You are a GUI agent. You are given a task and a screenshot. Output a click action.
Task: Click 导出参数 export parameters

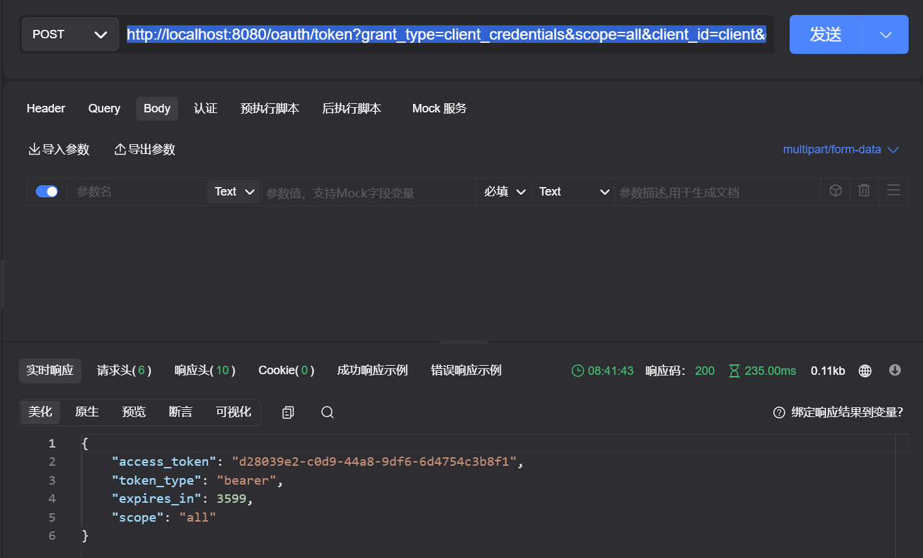click(144, 149)
